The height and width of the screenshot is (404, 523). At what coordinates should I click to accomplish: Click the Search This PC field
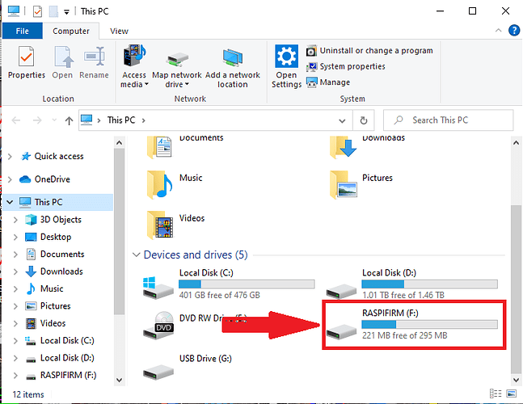[x=448, y=120]
